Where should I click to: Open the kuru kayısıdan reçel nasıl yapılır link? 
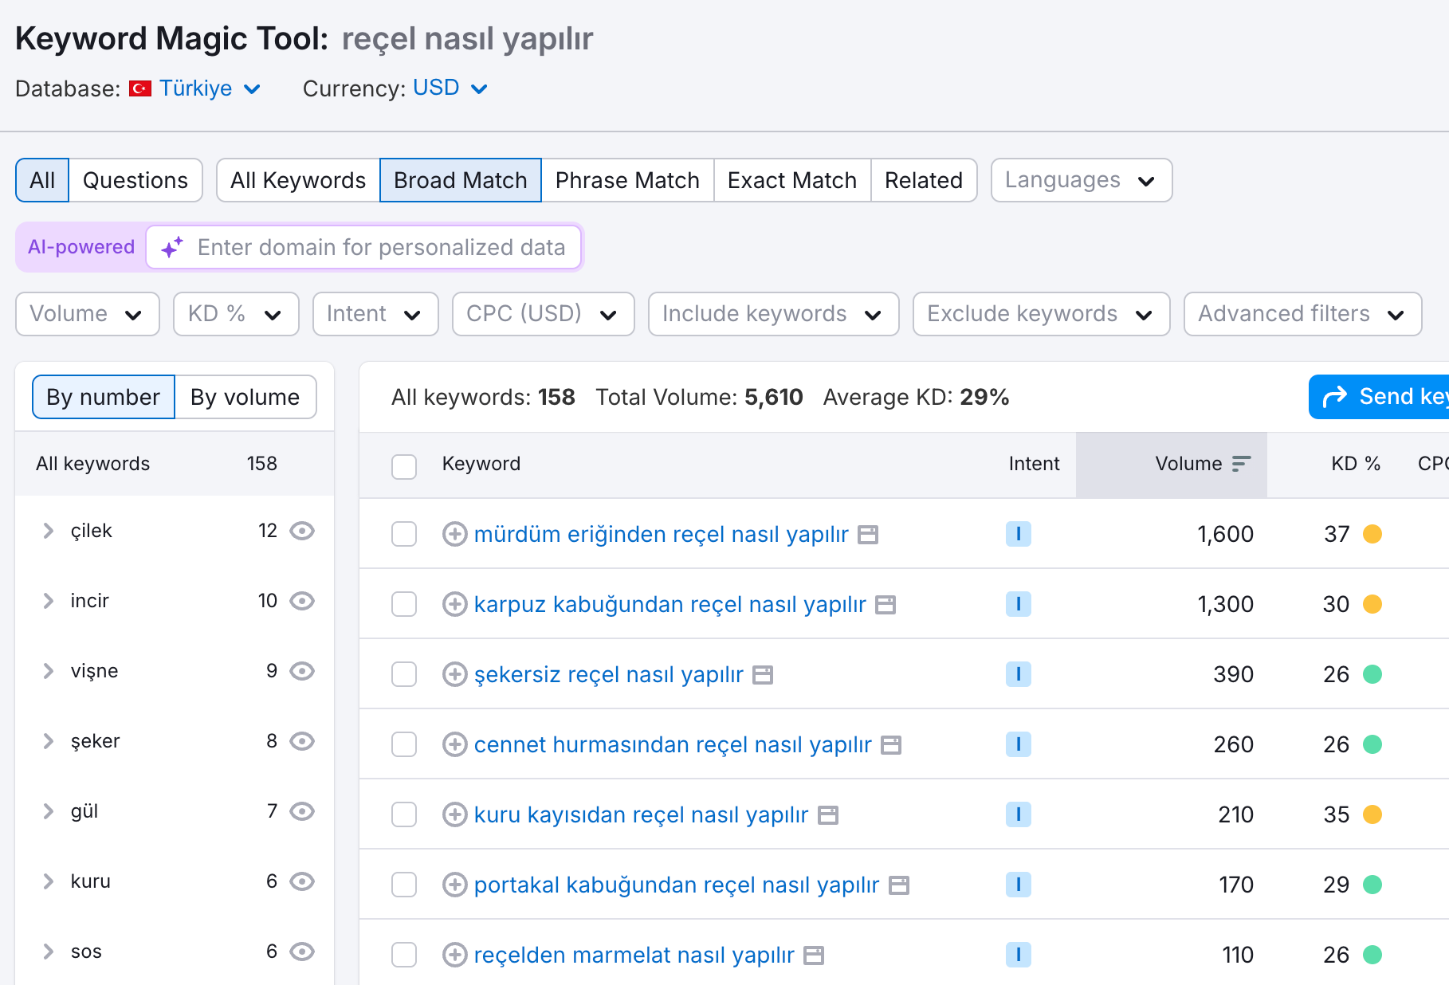641,814
